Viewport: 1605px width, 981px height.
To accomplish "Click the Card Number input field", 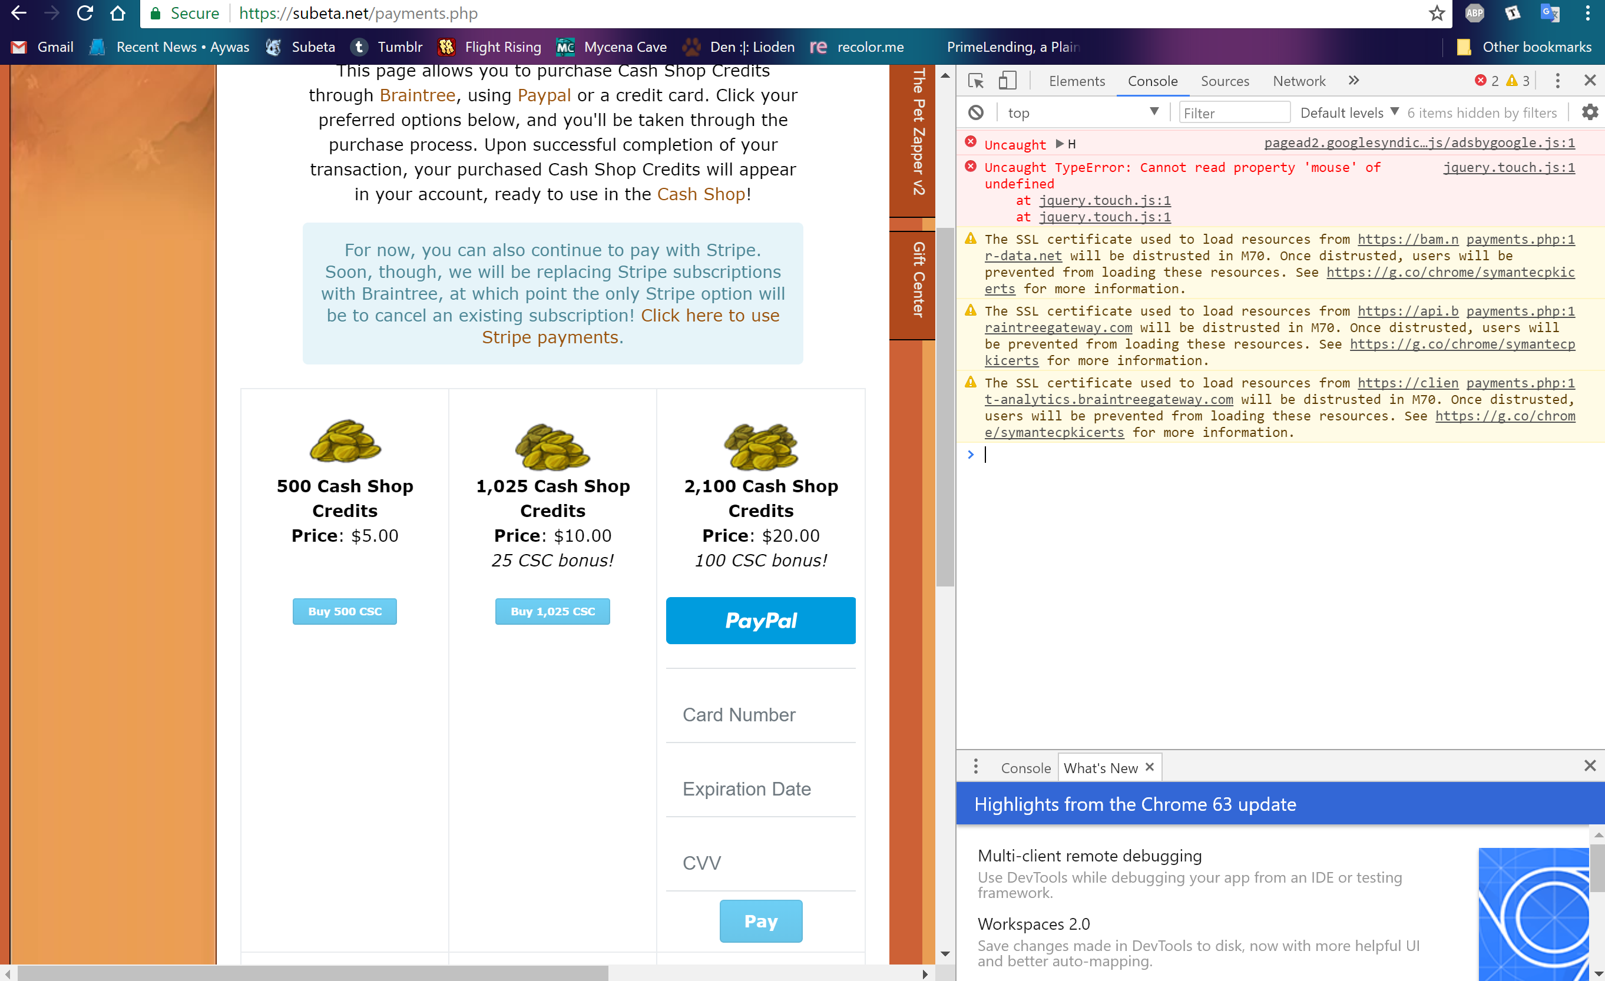I will pyautogui.click(x=760, y=715).
